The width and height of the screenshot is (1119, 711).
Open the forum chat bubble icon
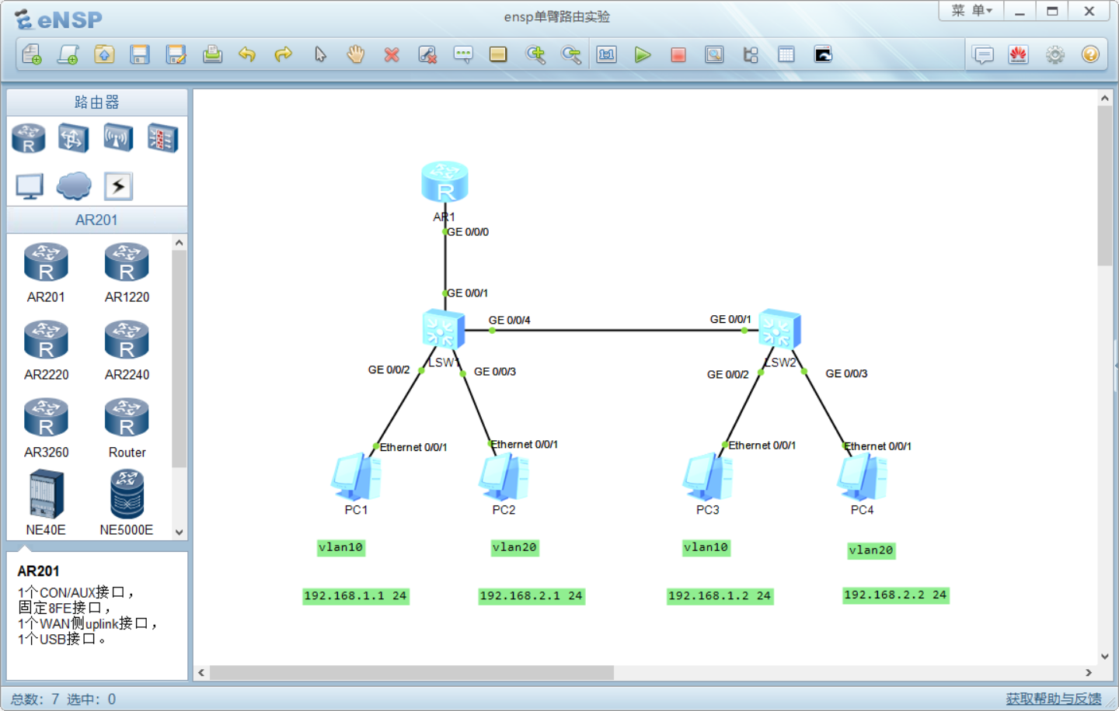click(983, 54)
